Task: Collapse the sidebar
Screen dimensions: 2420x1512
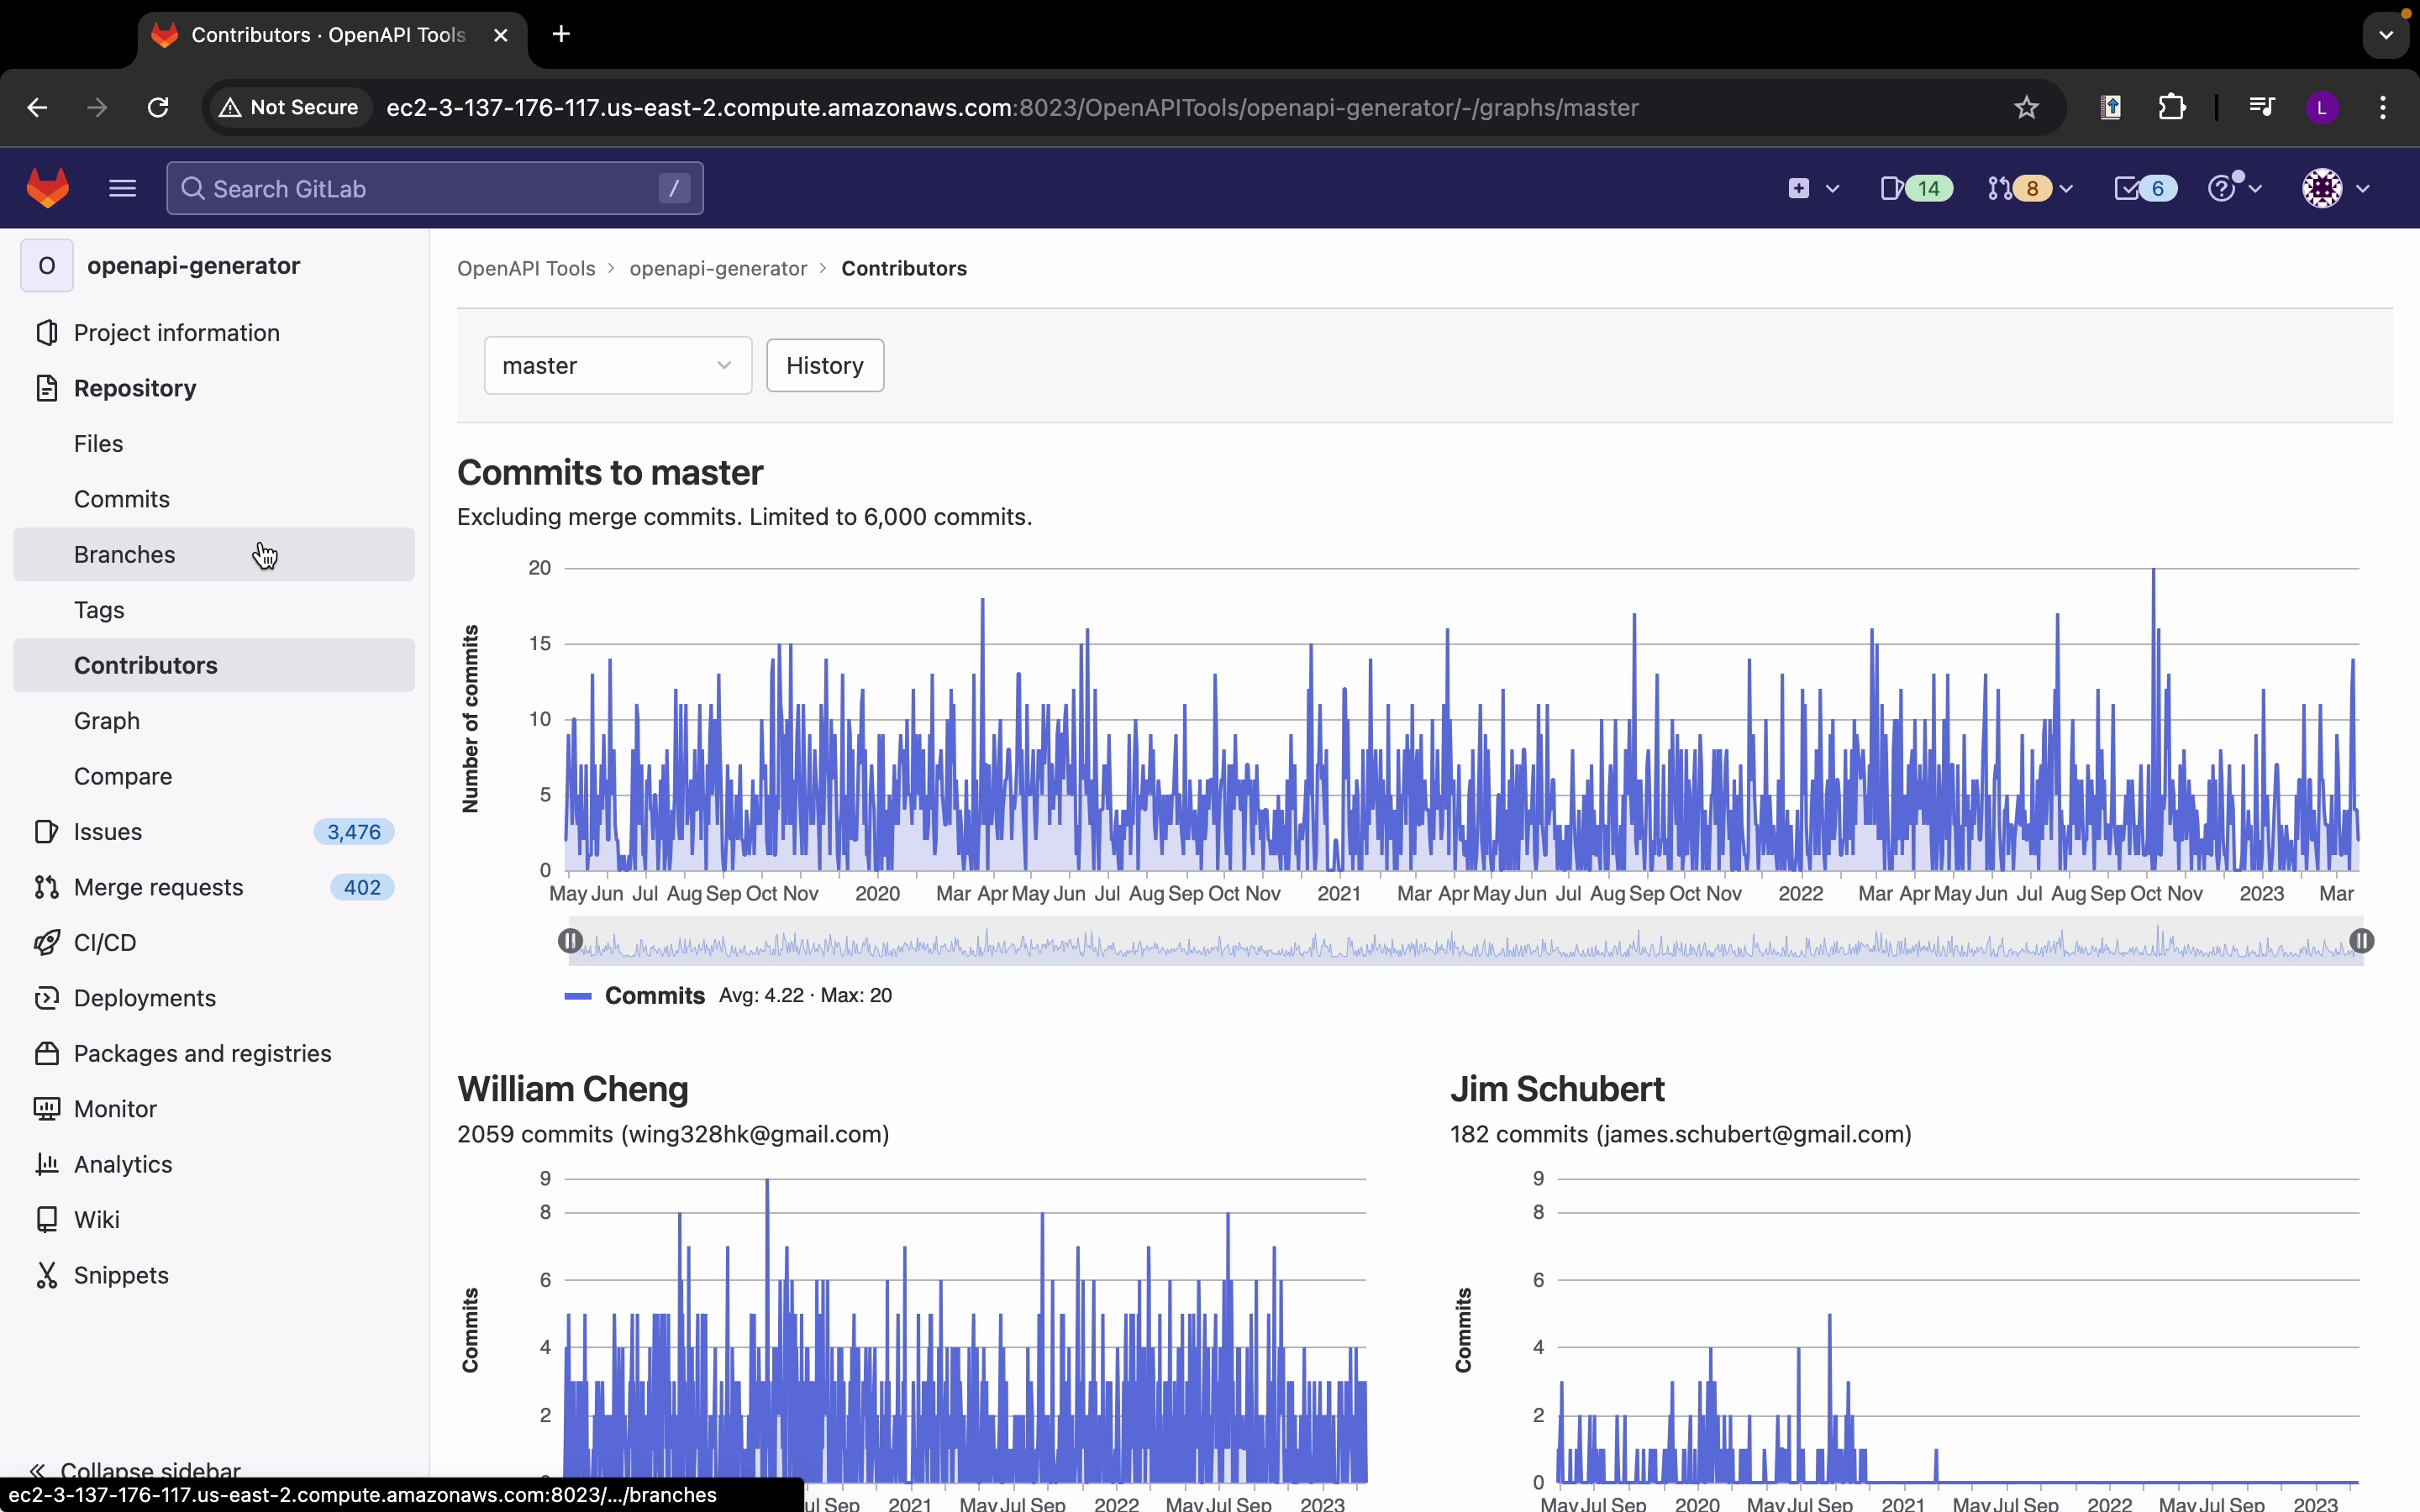Action: [x=135, y=1469]
